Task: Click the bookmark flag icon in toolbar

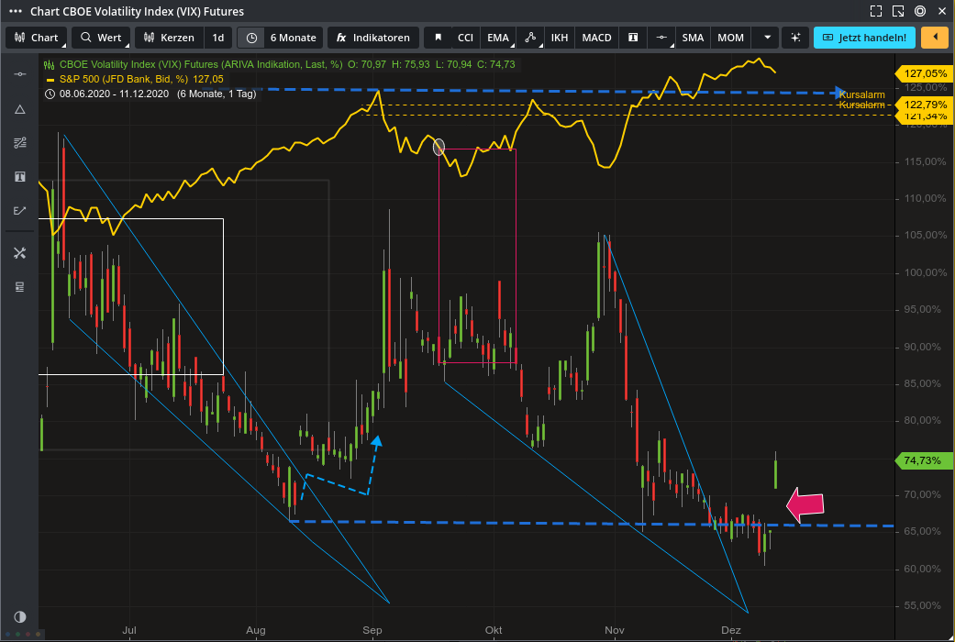Action: click(438, 38)
